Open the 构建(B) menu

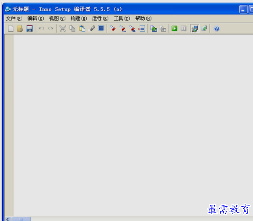click(79, 18)
